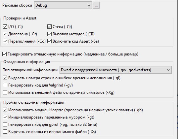The width and height of the screenshot is (178, 139).
Task: Click the dropdown arrow of debug info type
Action: click(x=169, y=70)
